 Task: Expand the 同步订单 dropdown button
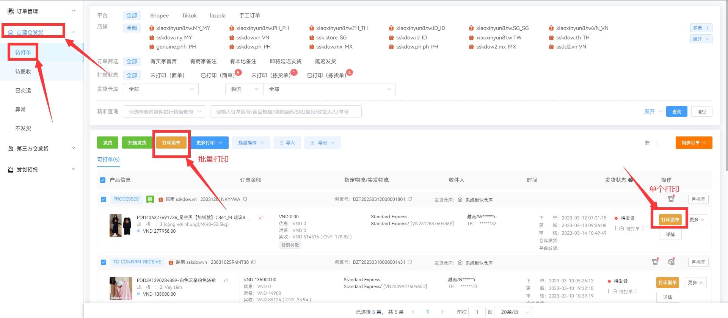[x=694, y=143]
